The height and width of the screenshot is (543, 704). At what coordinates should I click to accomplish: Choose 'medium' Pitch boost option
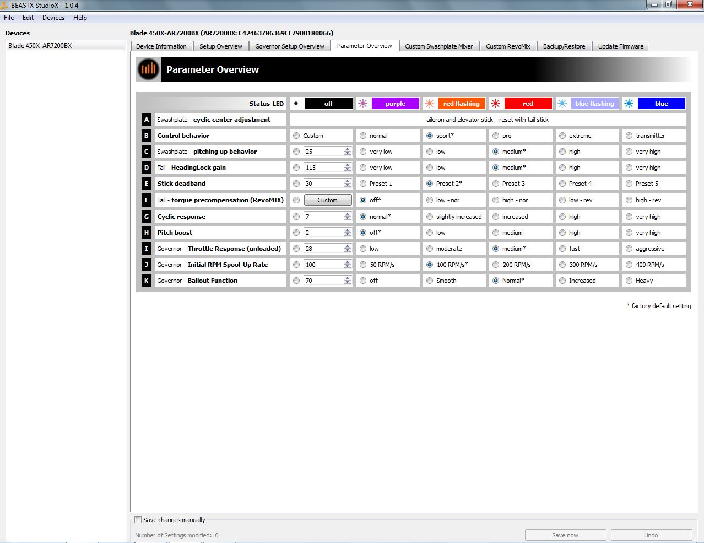pyautogui.click(x=496, y=233)
